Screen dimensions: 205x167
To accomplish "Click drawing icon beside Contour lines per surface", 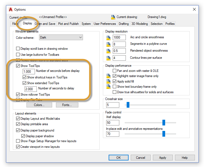I will click(x=108, y=58).
